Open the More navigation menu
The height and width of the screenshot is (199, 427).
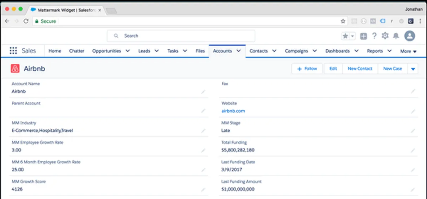(408, 51)
